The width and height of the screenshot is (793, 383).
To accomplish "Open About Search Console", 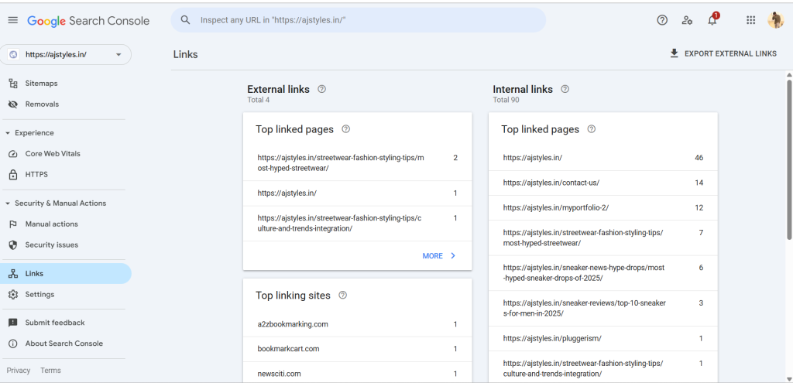I will [66, 344].
